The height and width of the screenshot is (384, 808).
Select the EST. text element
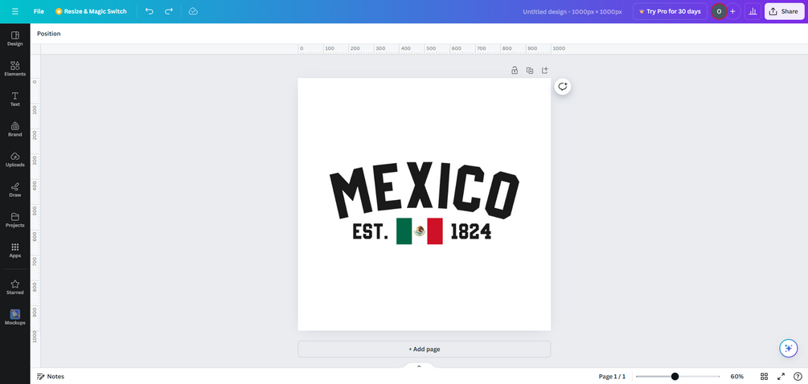pos(370,231)
